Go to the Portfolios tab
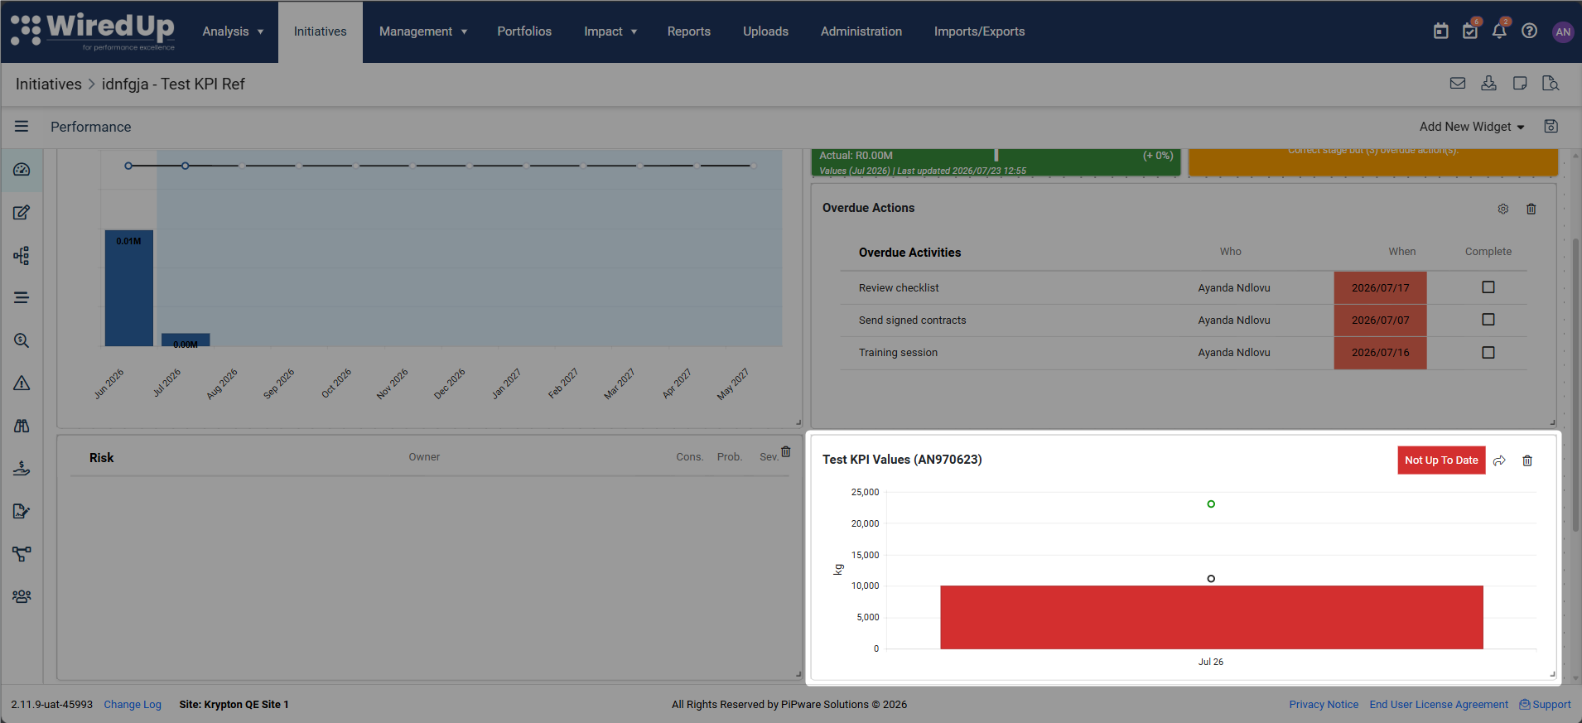1582x723 pixels. point(524,31)
